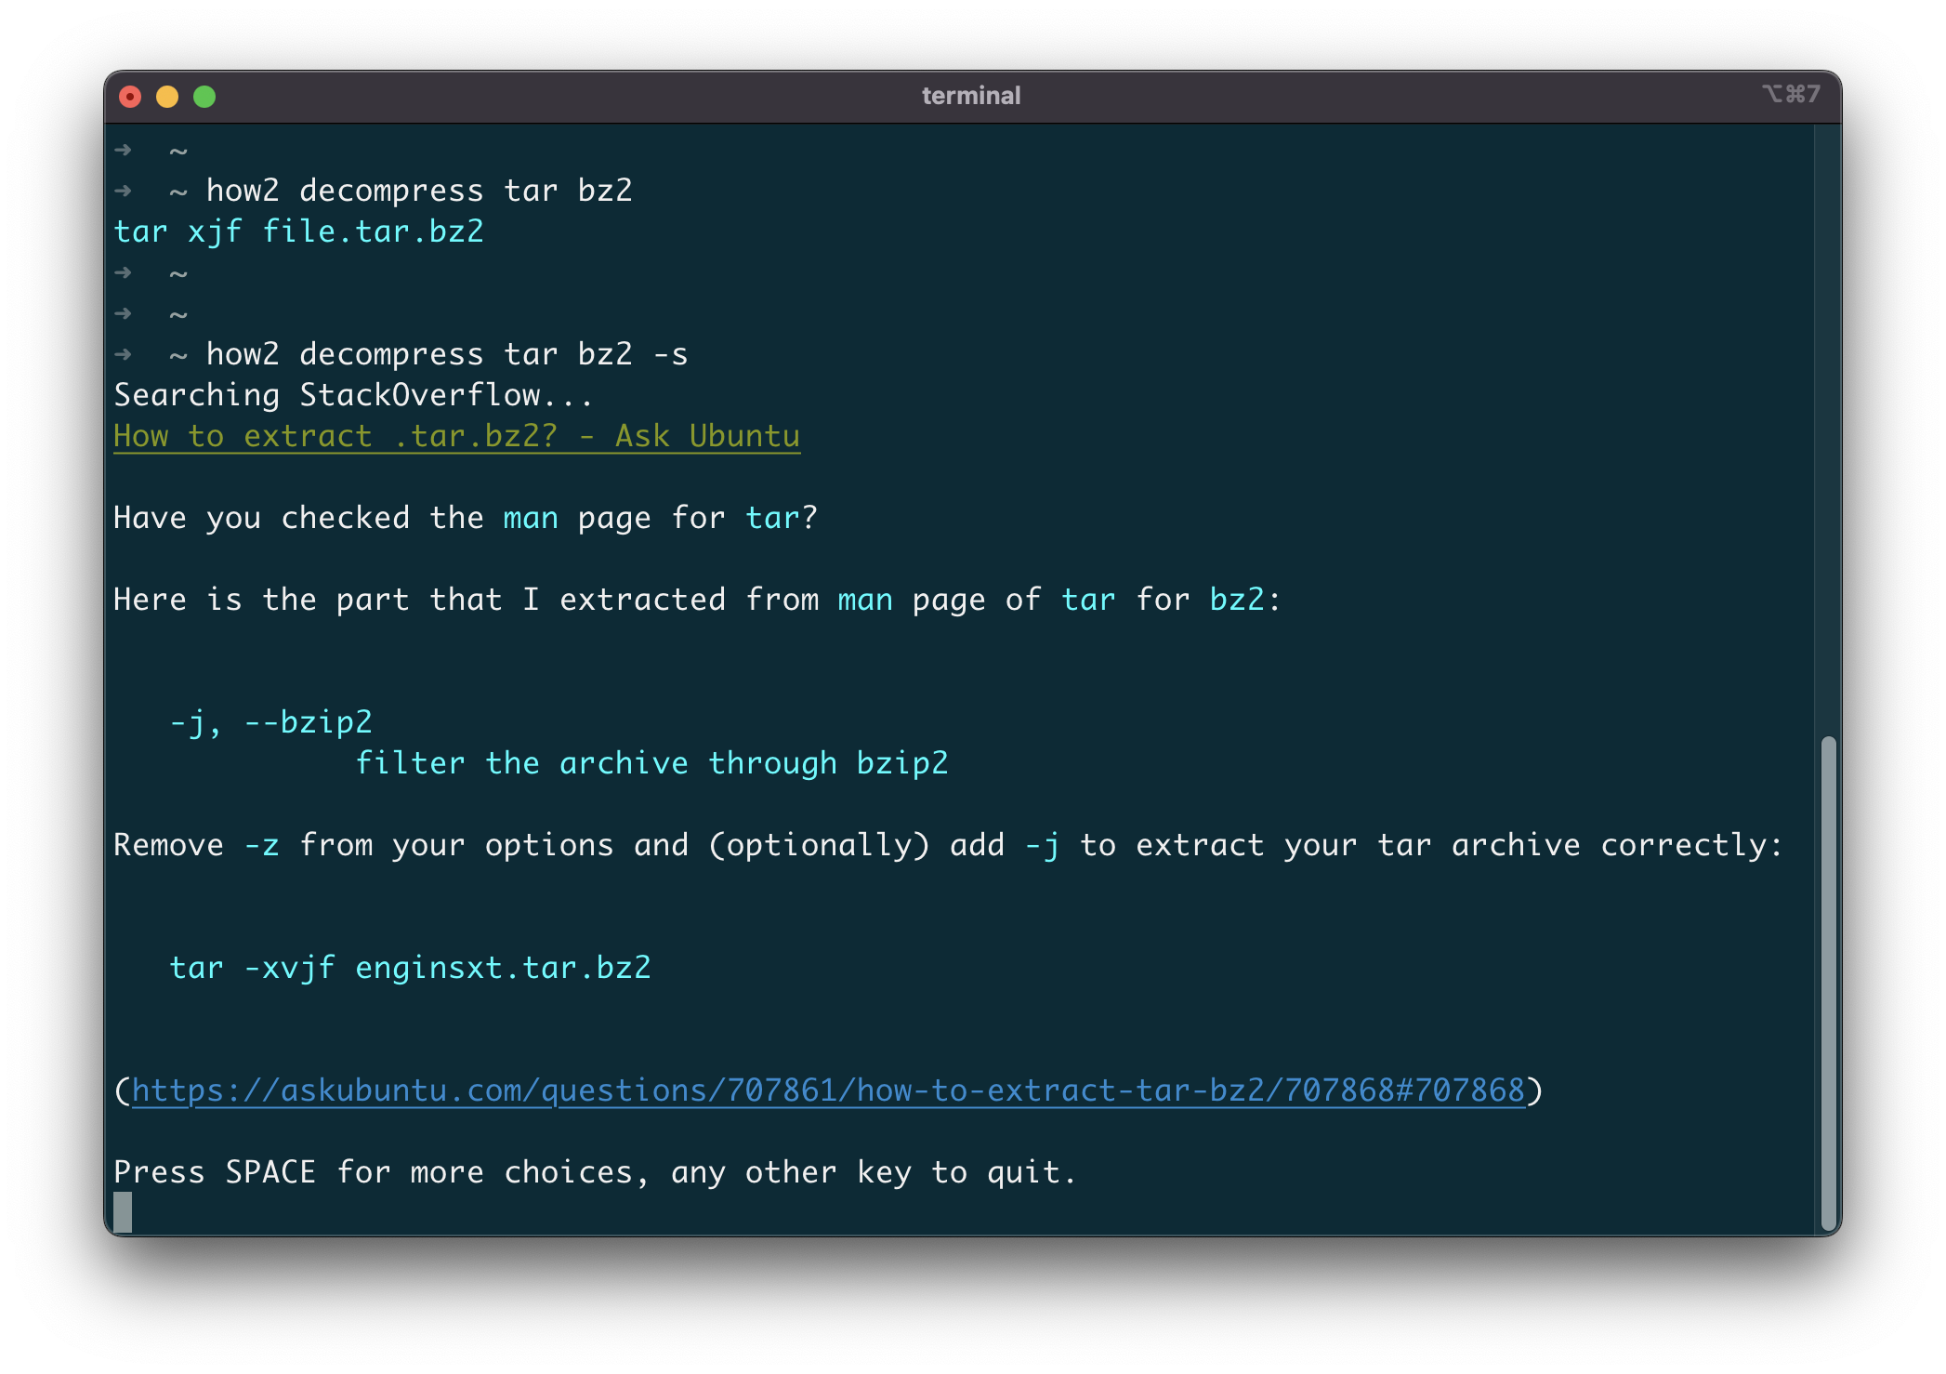Click the 'Searching StackOverflow...' status line
Screen dimensions: 1946x1374
coord(351,394)
